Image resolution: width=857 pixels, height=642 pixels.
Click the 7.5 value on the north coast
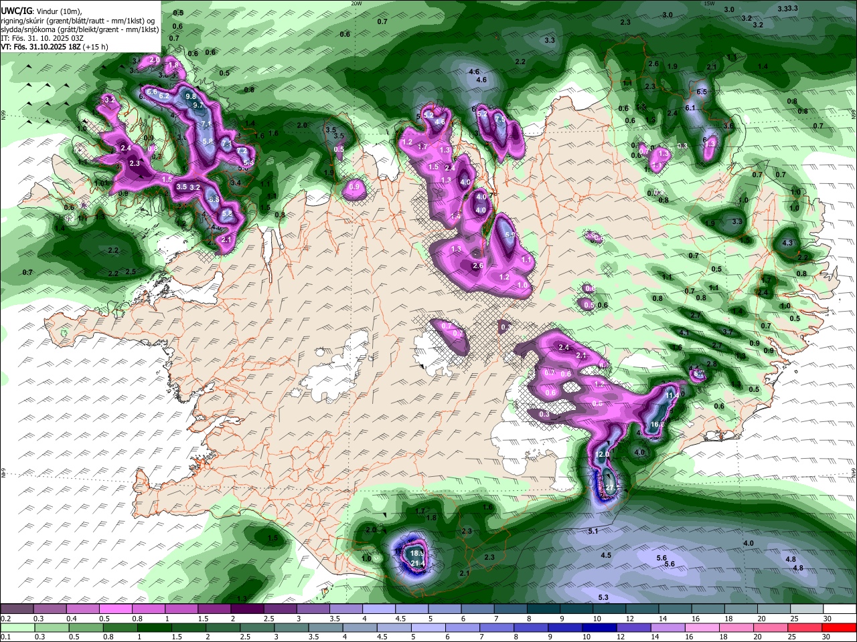pos(499,119)
